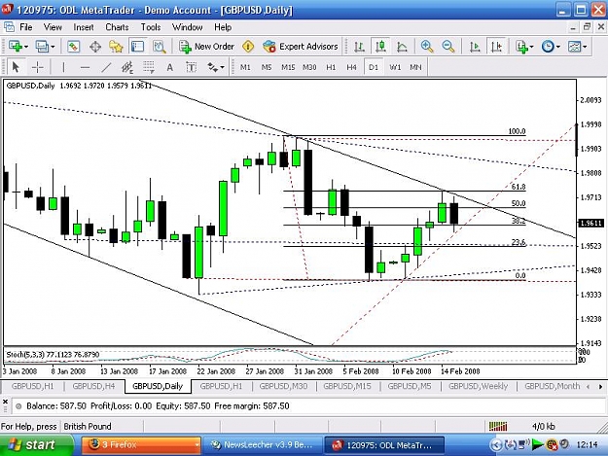
Task: Close the terminal panel X
Action: pos(5,402)
